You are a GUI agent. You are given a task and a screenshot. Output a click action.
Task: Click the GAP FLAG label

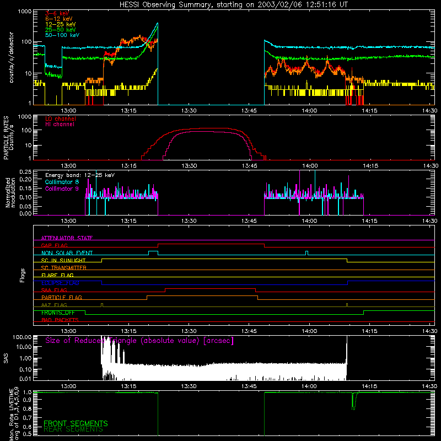pyautogui.click(x=54, y=245)
